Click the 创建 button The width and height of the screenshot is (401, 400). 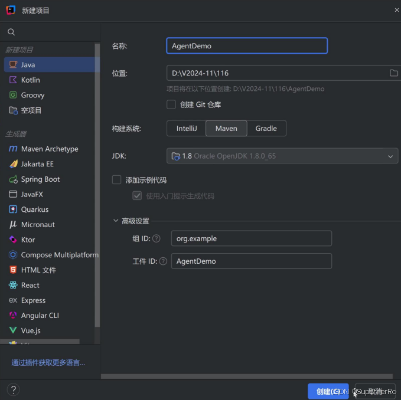pyautogui.click(x=328, y=391)
